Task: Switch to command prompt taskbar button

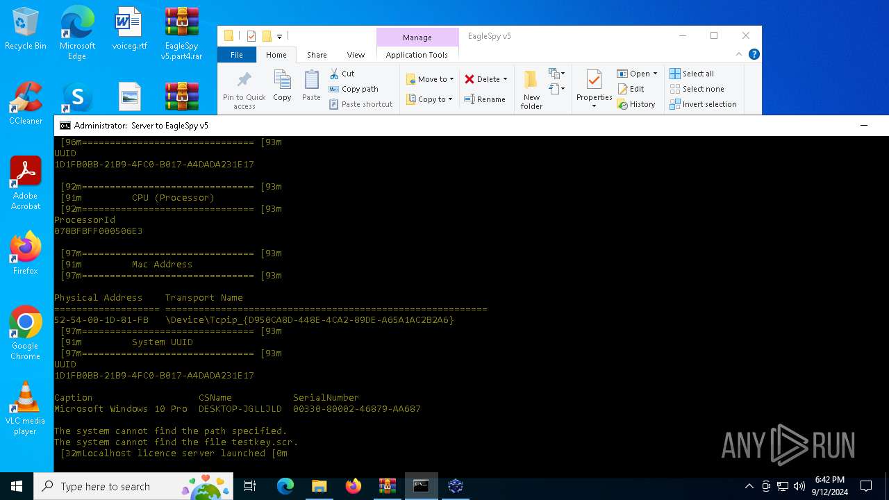Action: pos(421,486)
